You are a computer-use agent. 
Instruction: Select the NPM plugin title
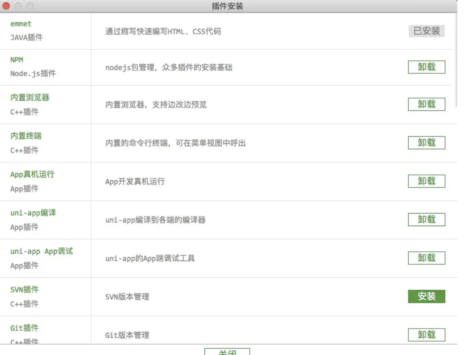point(17,60)
